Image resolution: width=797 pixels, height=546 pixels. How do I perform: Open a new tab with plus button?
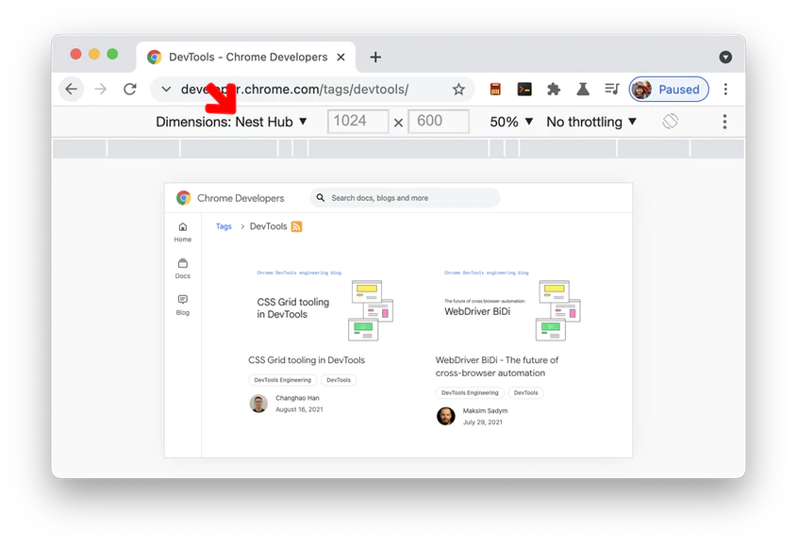375,58
